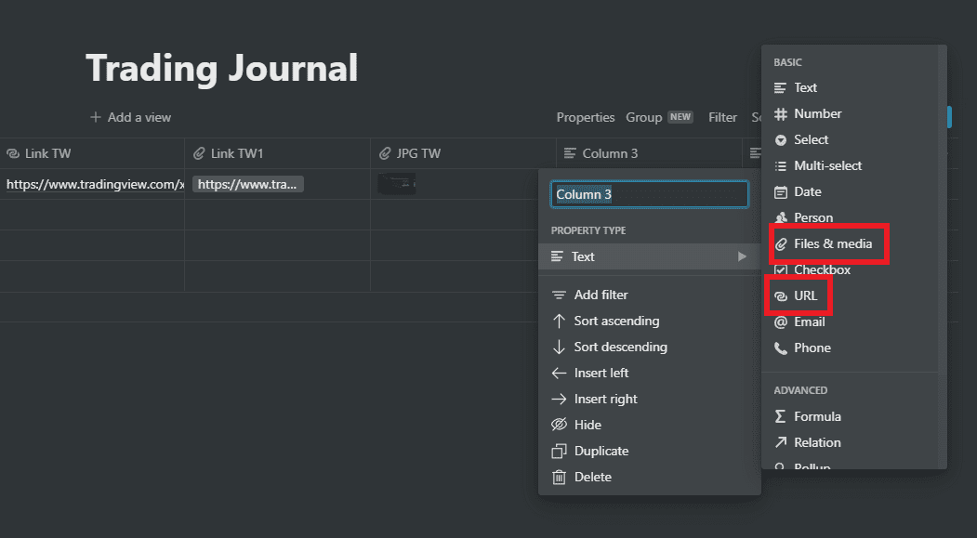Choose the Multi-select property label
This screenshot has height=538, width=977.
click(x=827, y=166)
